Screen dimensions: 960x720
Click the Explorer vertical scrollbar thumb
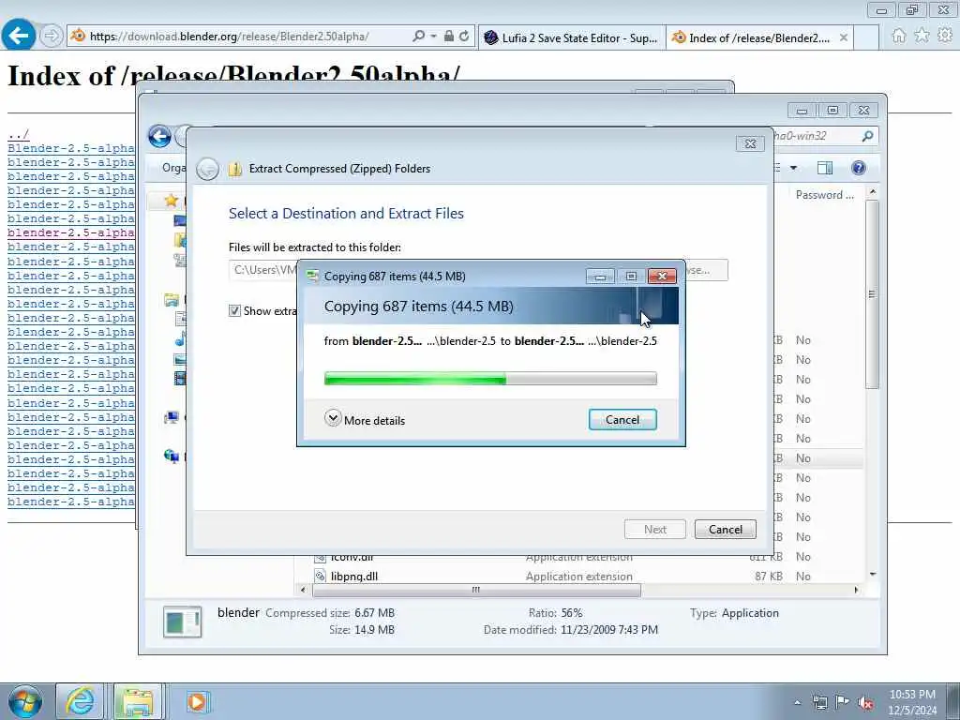pyautogui.click(x=873, y=293)
